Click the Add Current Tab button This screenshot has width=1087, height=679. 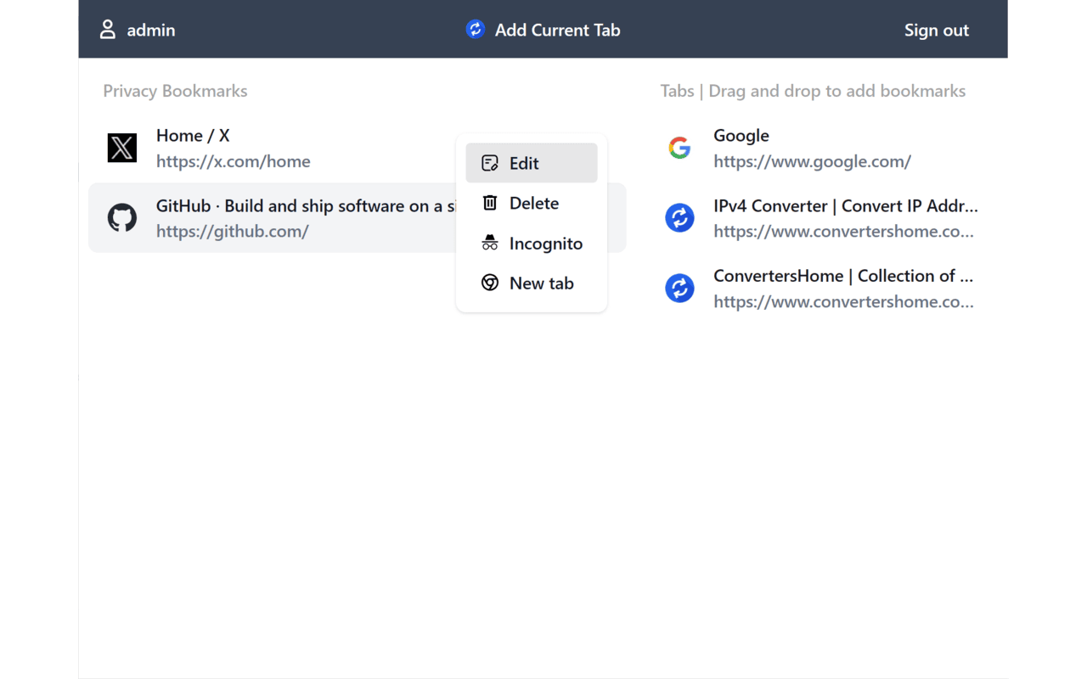coord(557,29)
